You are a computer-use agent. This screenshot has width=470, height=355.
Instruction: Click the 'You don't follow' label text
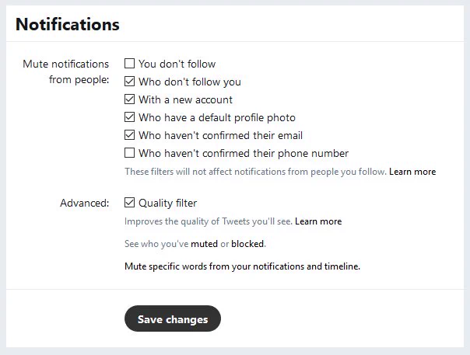177,64
